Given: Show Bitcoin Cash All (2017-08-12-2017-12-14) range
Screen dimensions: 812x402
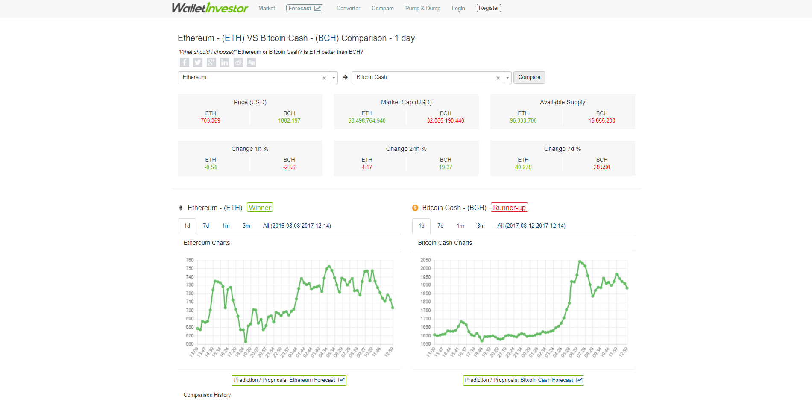Looking at the screenshot, I should coord(531,226).
